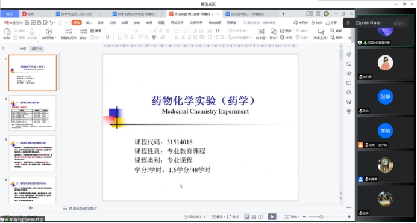Toggle italic formatting
417x223 pixels.
pos(113,37)
